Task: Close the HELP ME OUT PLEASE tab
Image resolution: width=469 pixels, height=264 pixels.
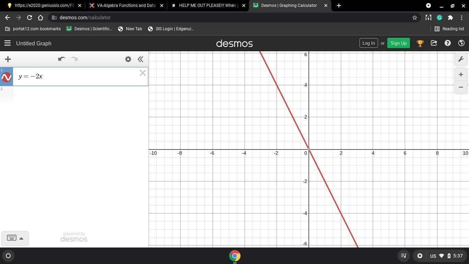Action: (244, 5)
